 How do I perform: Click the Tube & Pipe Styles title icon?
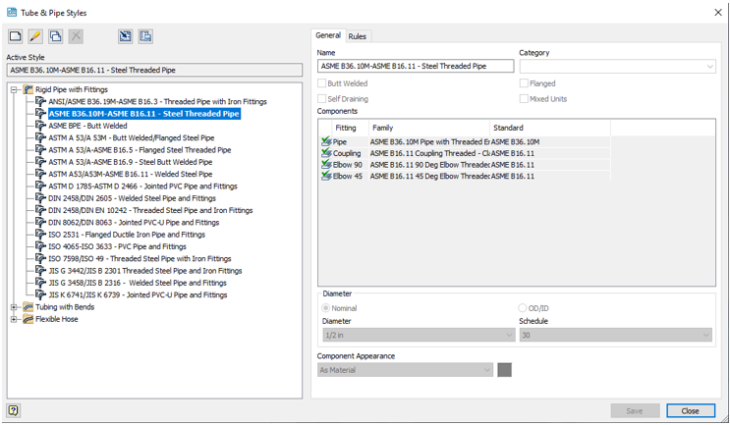pos(12,13)
